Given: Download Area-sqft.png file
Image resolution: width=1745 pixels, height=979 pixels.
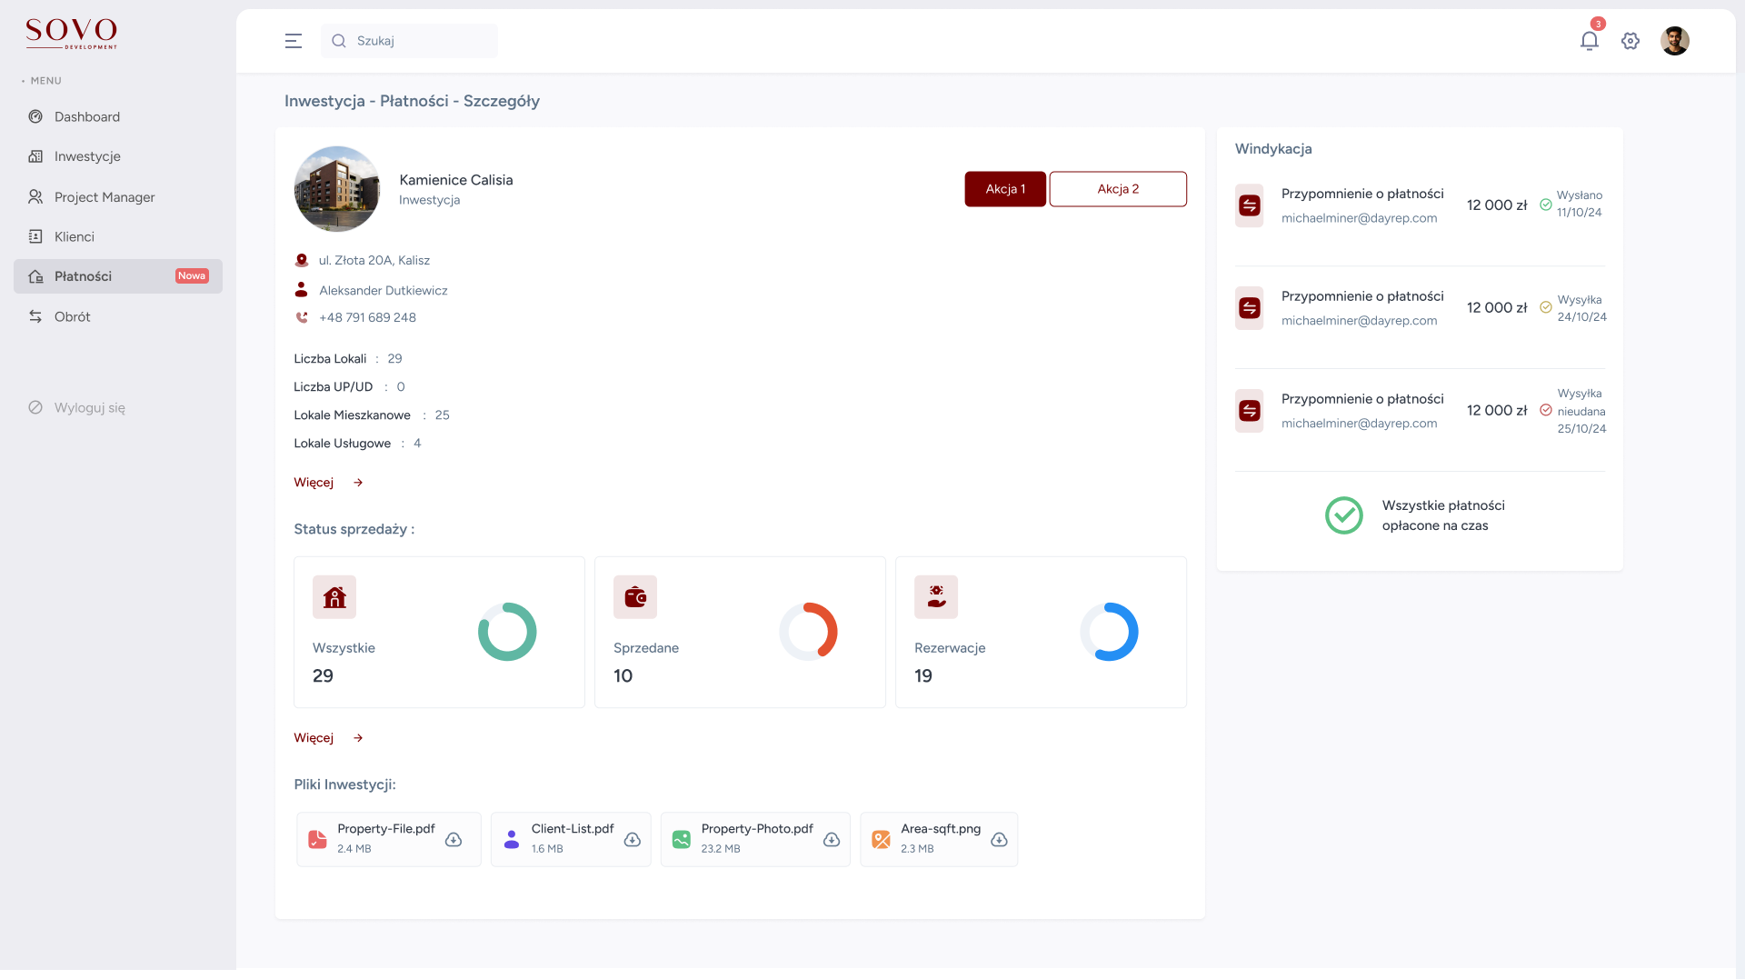Looking at the screenshot, I should pyautogui.click(x=999, y=839).
